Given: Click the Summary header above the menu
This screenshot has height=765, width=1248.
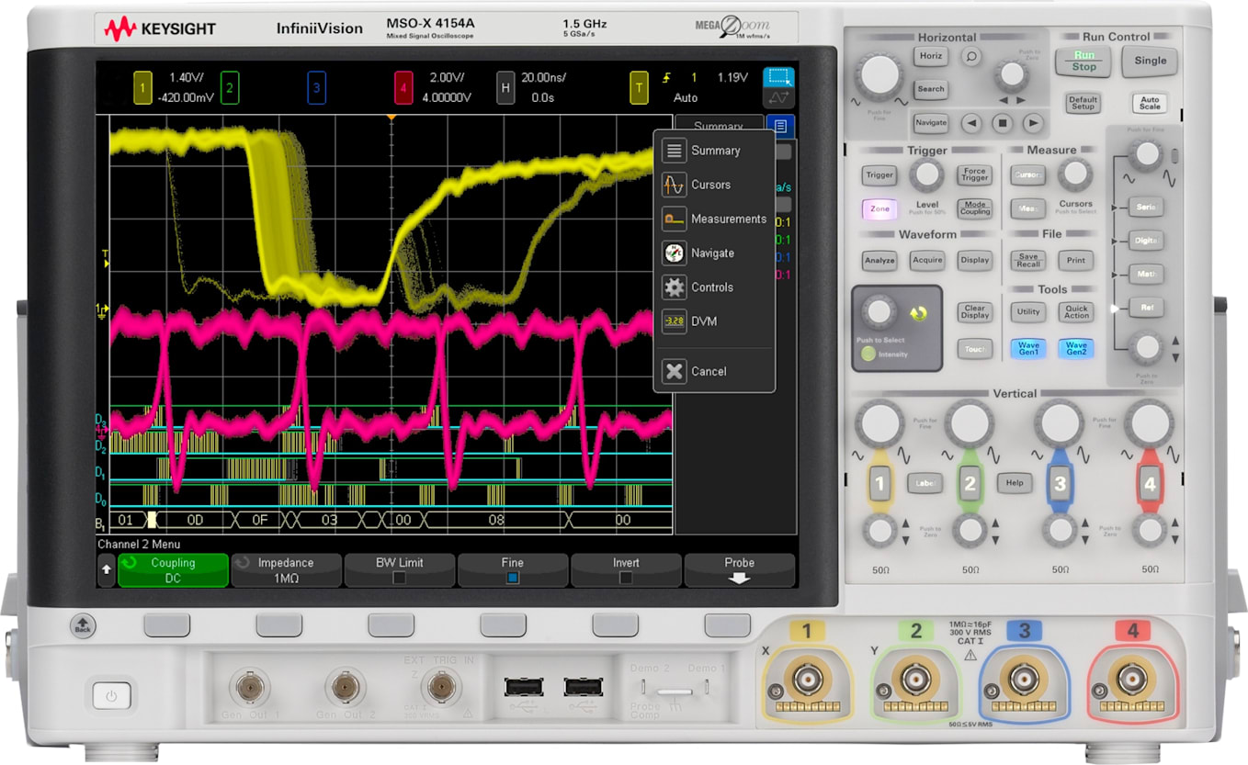Looking at the screenshot, I should tap(719, 126).
